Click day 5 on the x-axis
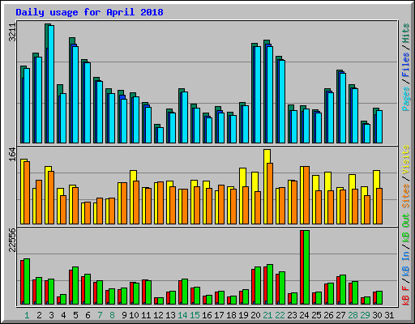 [75, 315]
